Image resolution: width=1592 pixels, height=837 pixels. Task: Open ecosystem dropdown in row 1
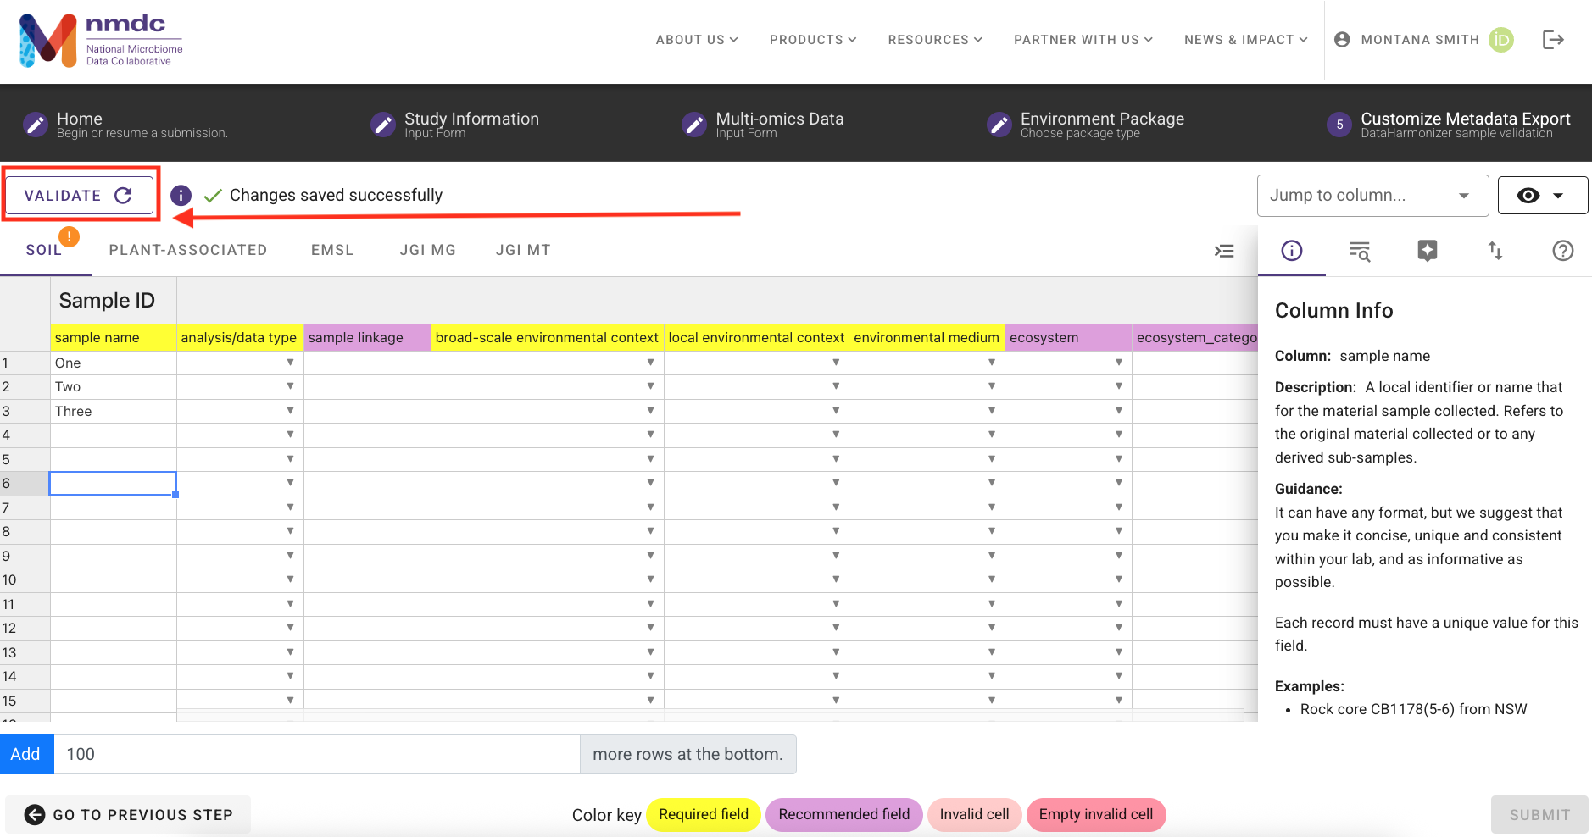click(x=1118, y=363)
